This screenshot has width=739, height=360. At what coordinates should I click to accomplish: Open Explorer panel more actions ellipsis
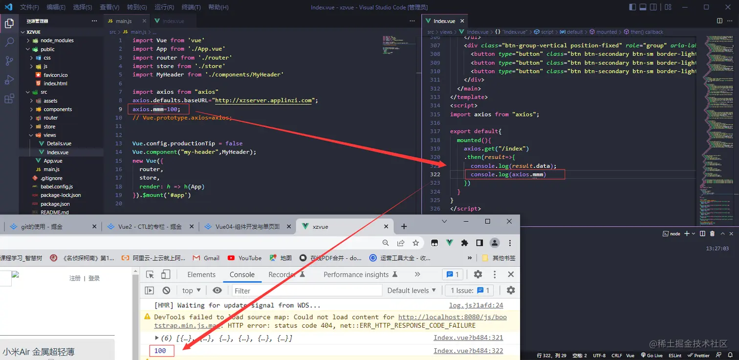(94, 21)
